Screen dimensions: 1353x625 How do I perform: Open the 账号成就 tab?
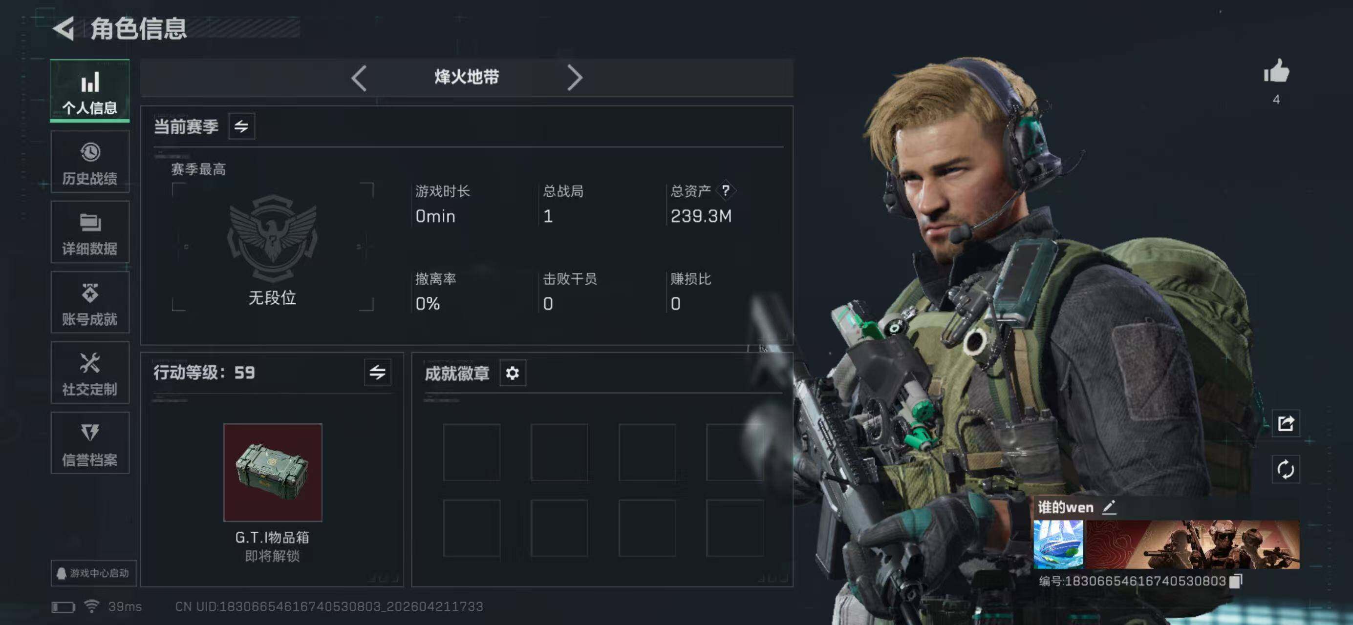click(x=90, y=303)
